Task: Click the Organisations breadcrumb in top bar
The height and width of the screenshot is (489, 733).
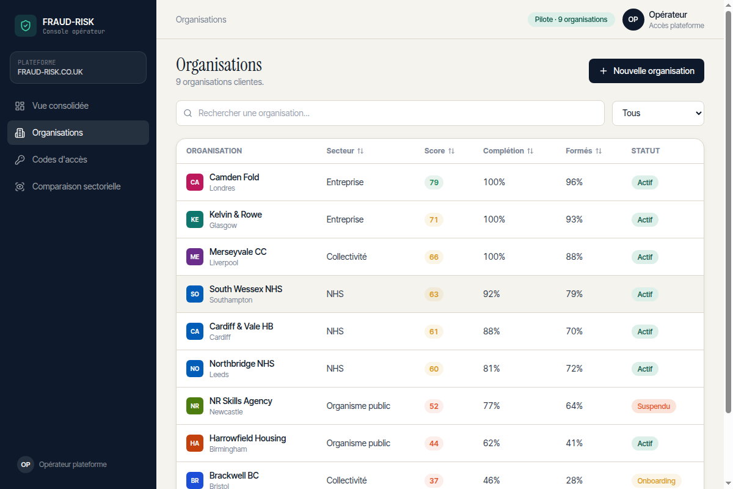Action: [x=201, y=20]
